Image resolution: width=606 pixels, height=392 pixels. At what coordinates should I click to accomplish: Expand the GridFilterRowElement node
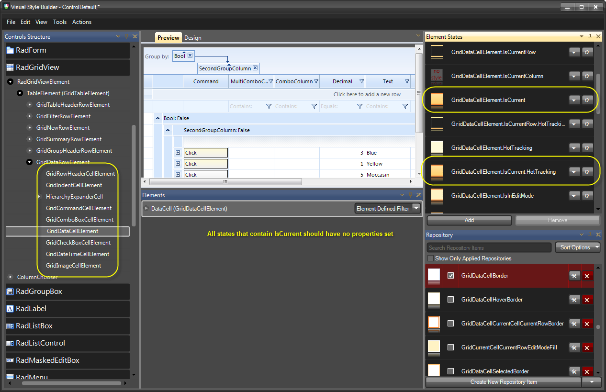pos(29,116)
